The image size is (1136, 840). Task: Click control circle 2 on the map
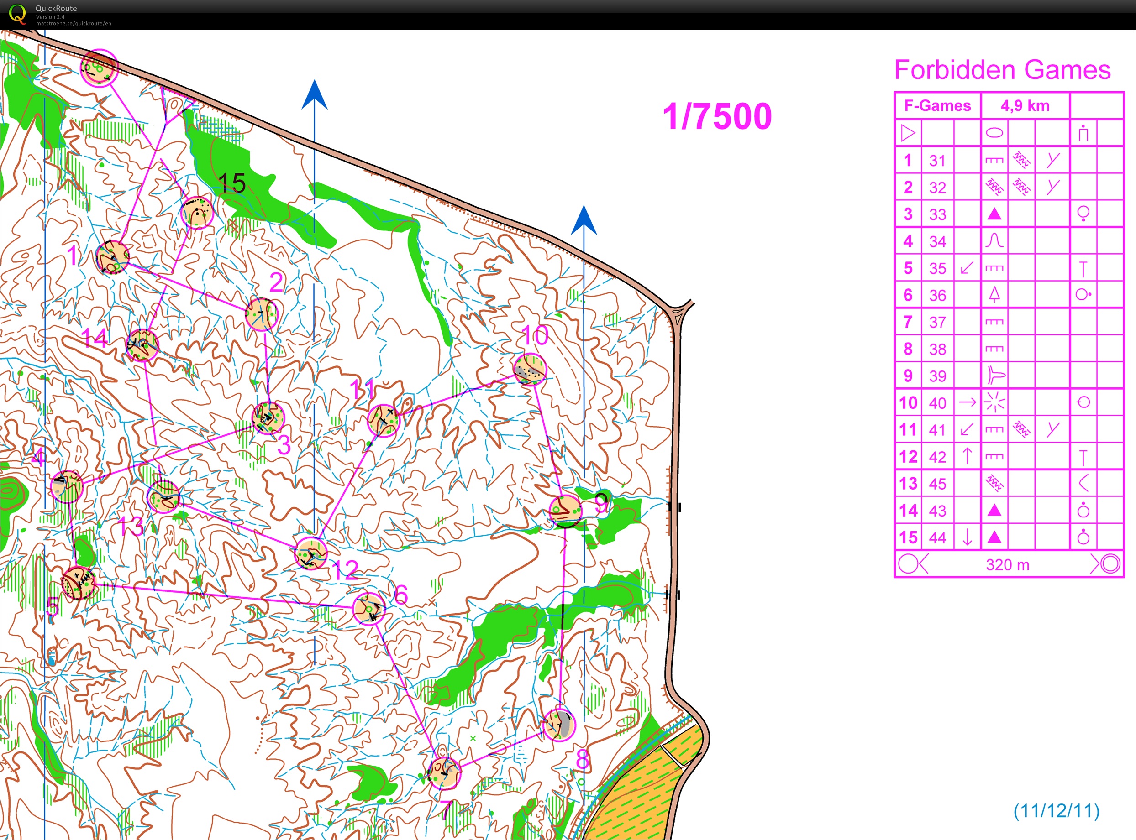[262, 315]
